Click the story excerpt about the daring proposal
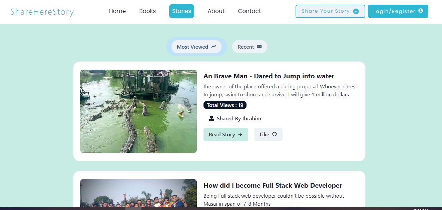The image size is (442, 210). click(x=280, y=91)
